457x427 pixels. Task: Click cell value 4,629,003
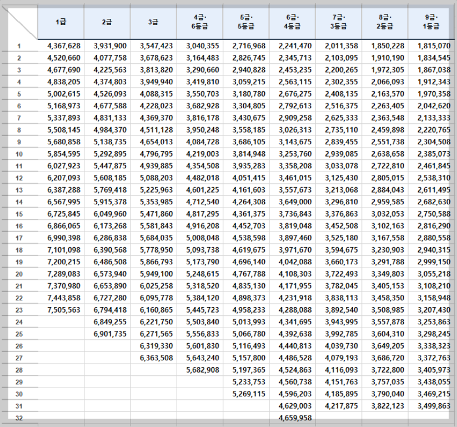(x=295, y=406)
